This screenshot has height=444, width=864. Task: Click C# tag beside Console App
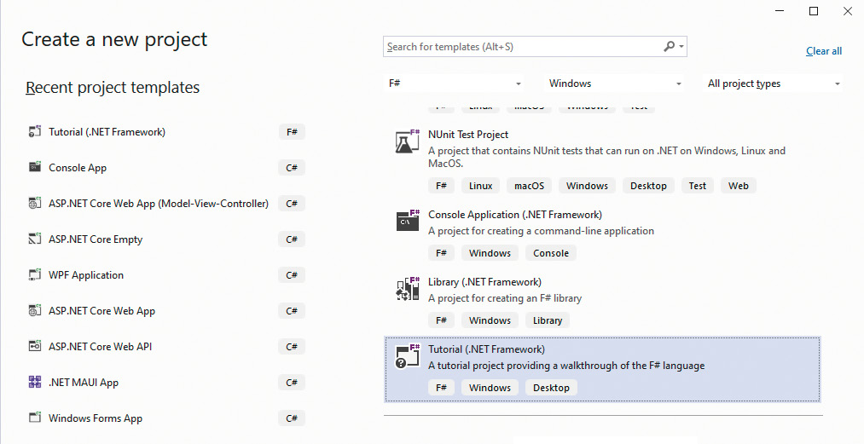(292, 168)
